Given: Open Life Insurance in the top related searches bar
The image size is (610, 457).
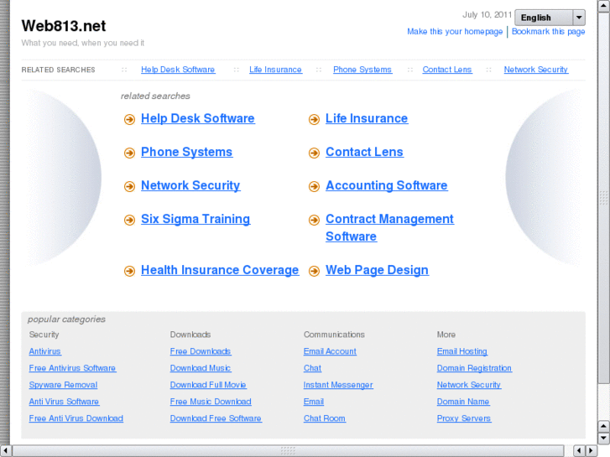Looking at the screenshot, I should (275, 70).
